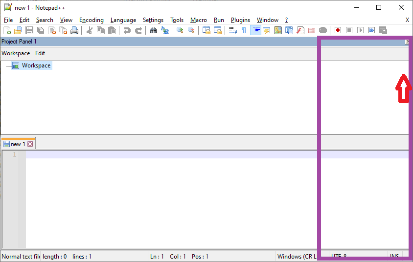Switch to the new 1 document tab

click(18, 144)
